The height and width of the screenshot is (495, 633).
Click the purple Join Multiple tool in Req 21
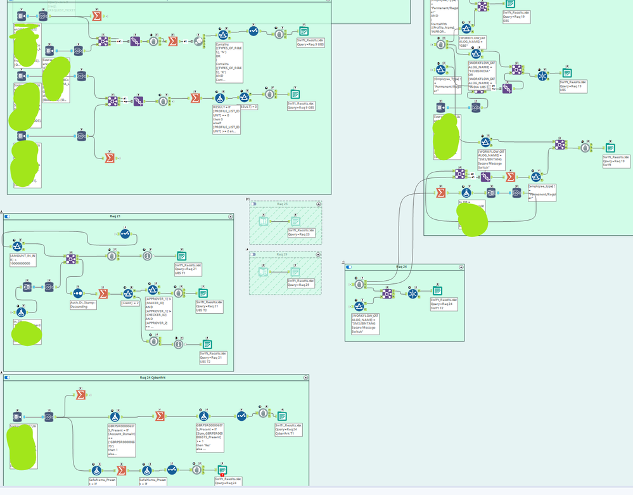(71, 258)
